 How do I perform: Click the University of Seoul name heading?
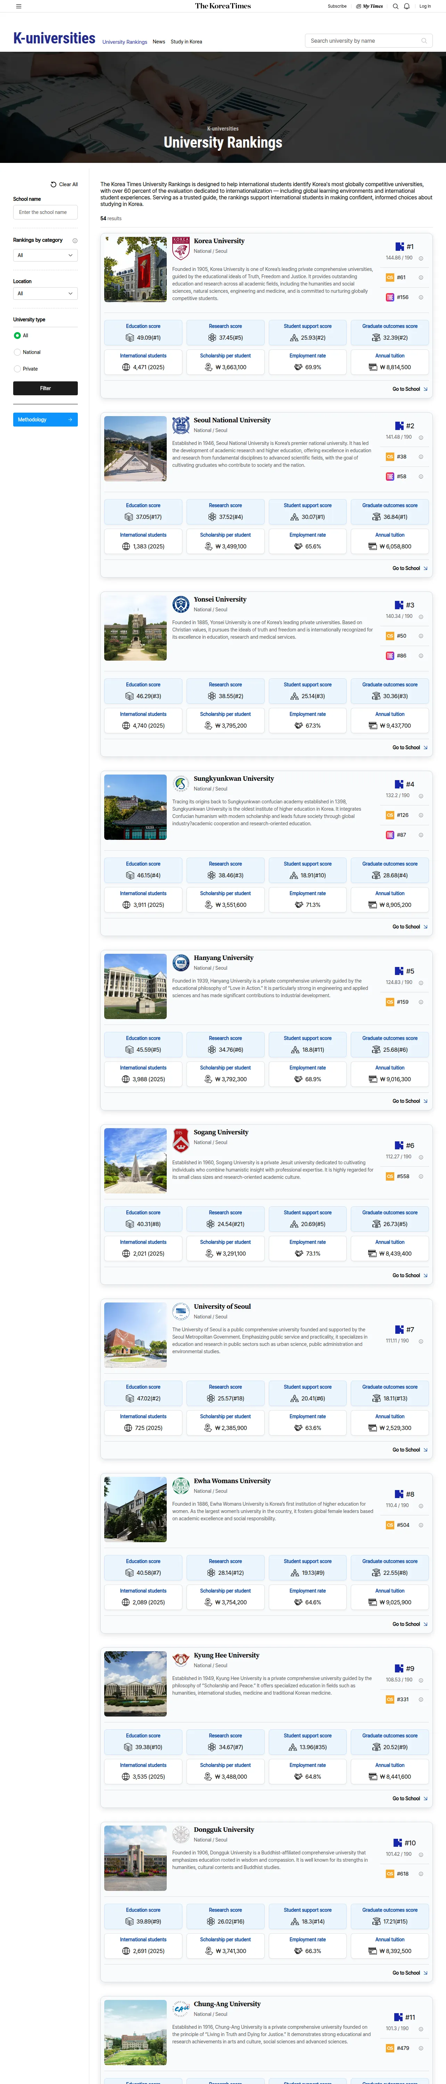223,1307
